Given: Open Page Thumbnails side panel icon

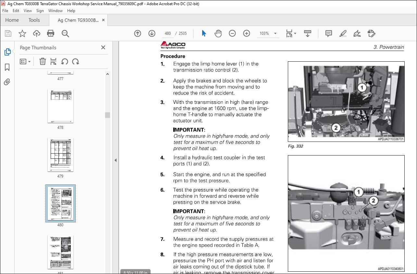Looking at the screenshot, I should 7,52.
